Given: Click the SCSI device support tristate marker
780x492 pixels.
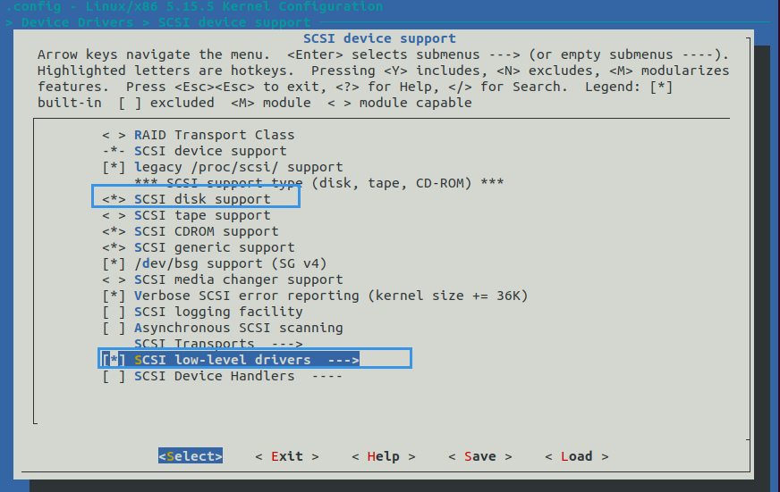Looking at the screenshot, I should tap(112, 151).
